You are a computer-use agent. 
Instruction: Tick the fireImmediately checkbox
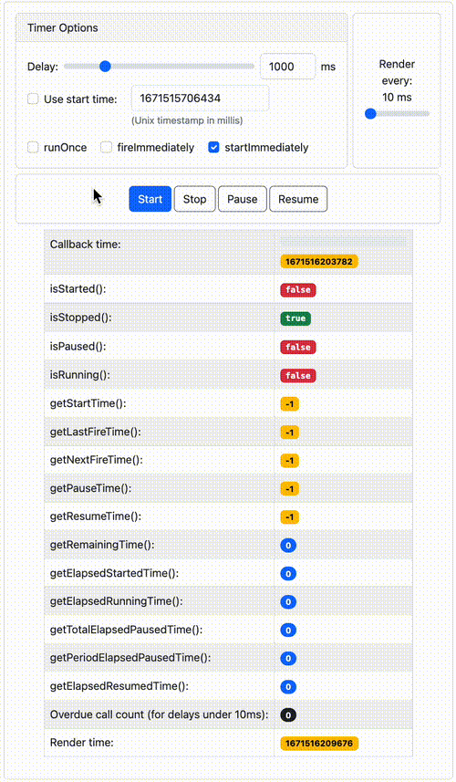click(x=106, y=147)
